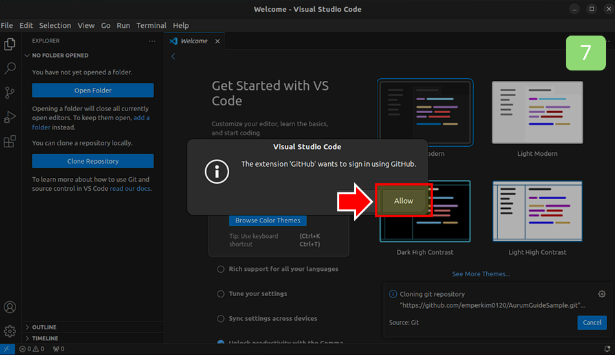Click the 'Source: Git' notification text
615x355 pixels.
pyautogui.click(x=404, y=323)
